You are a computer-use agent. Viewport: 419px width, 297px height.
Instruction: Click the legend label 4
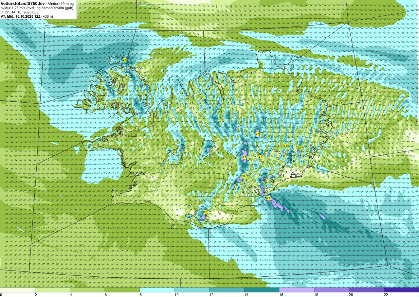71,295
